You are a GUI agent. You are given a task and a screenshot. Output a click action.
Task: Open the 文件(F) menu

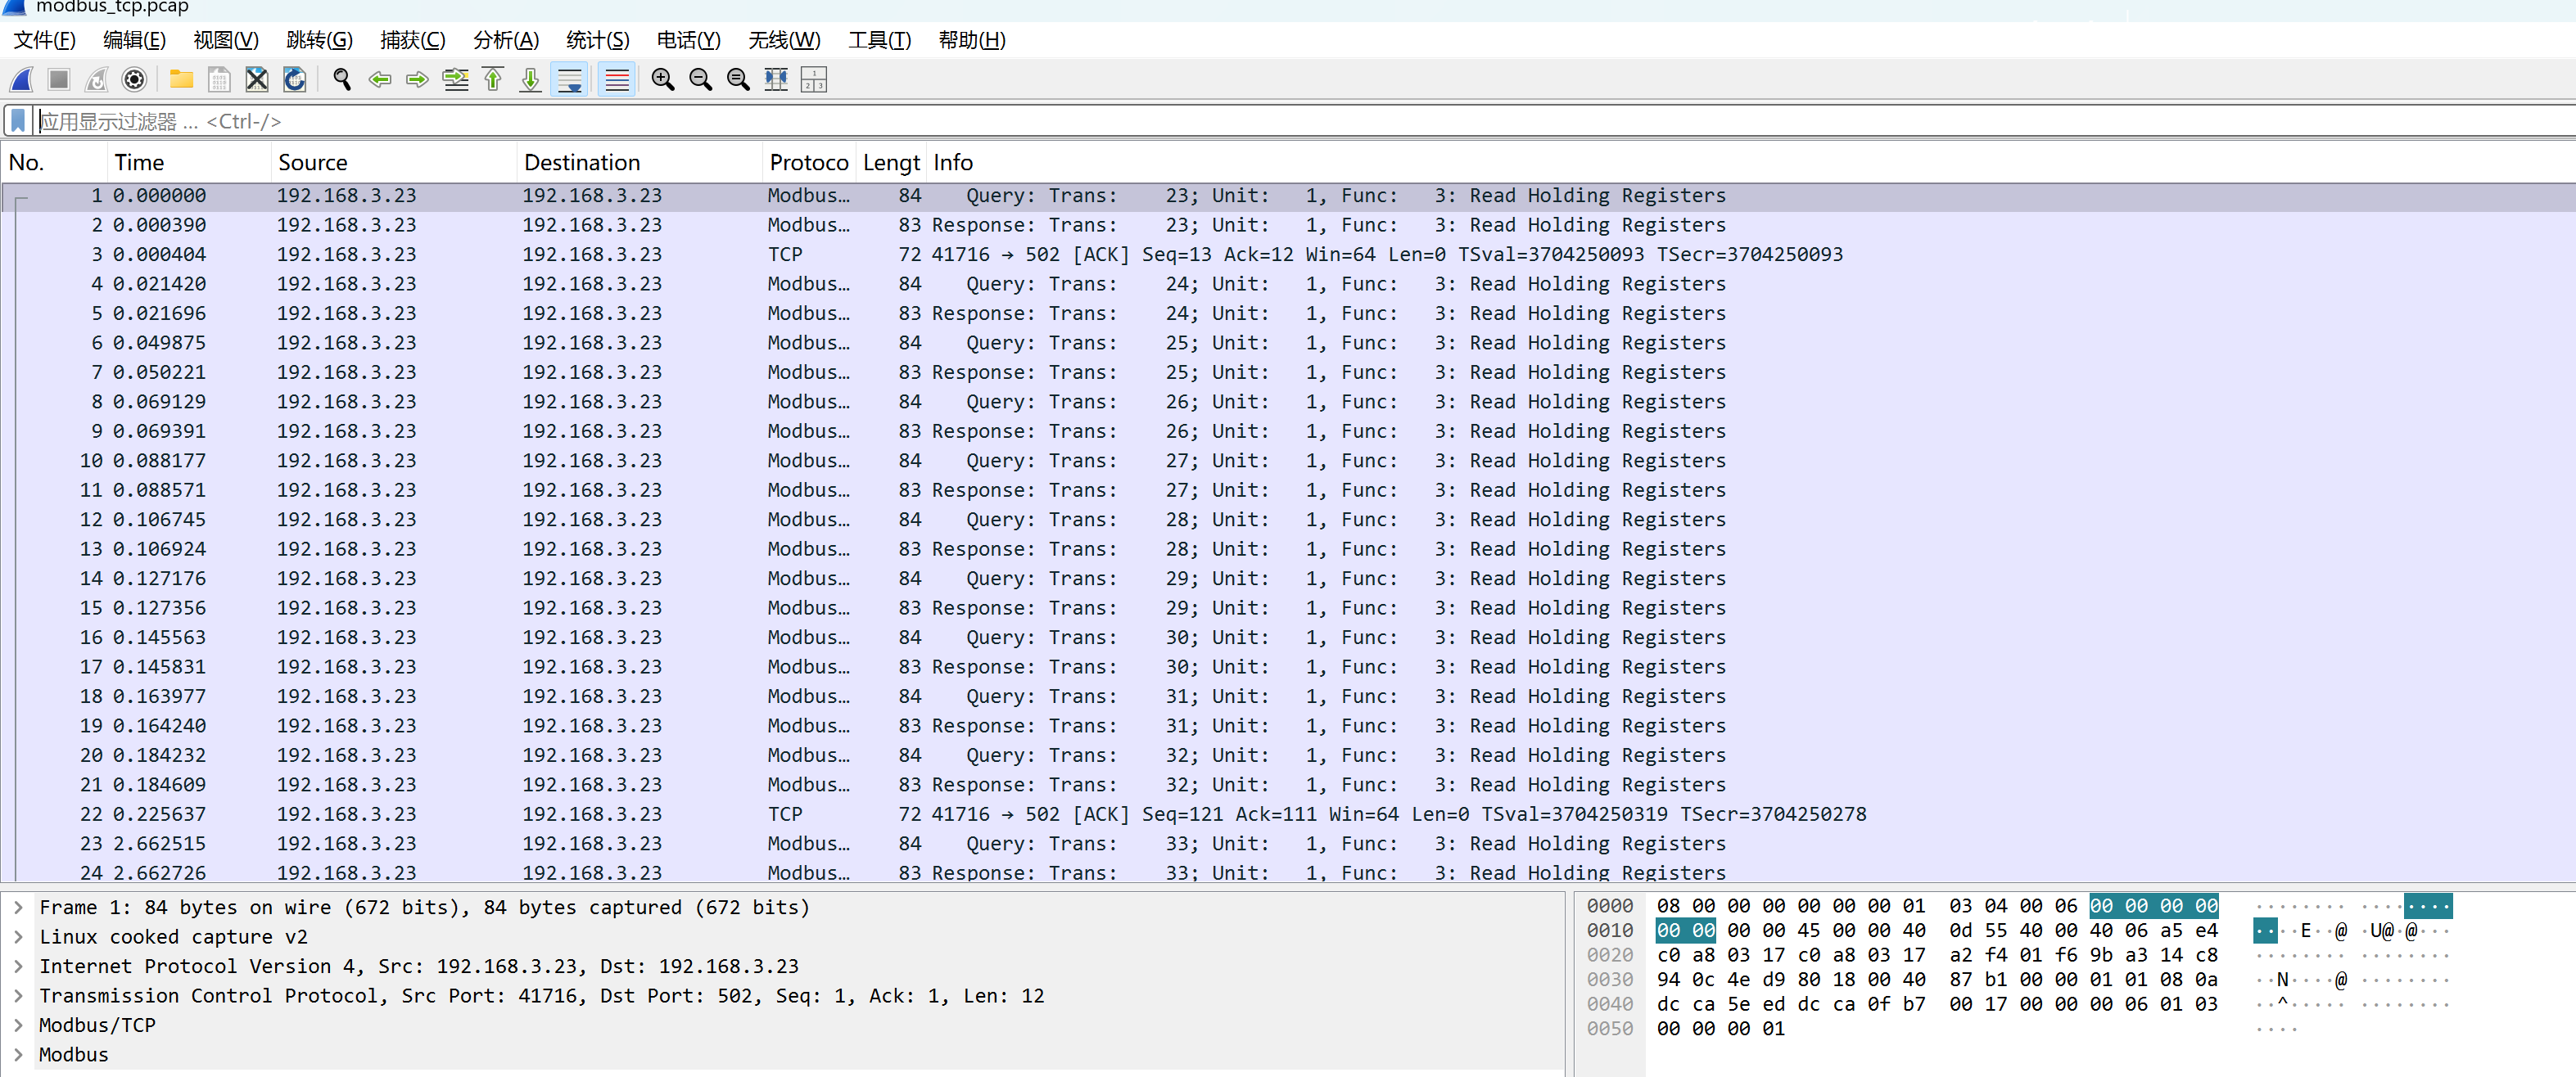coord(45,40)
